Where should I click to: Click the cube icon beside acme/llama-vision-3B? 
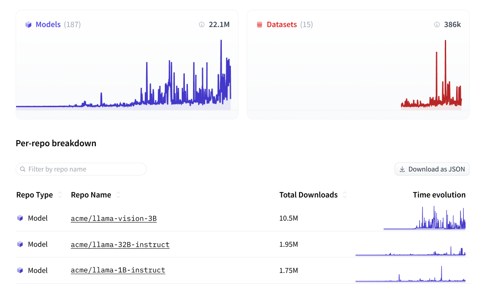pyautogui.click(x=20, y=218)
